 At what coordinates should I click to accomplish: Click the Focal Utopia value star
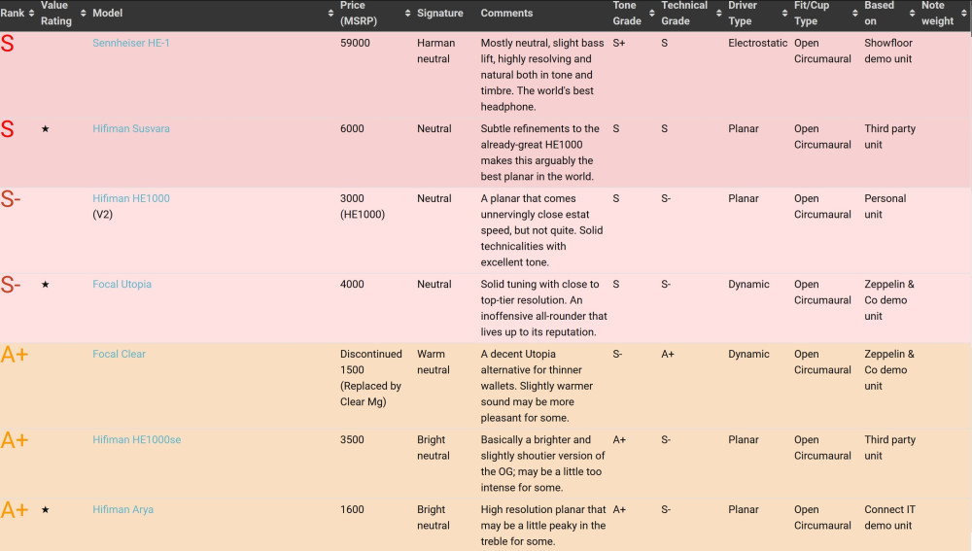[46, 285]
